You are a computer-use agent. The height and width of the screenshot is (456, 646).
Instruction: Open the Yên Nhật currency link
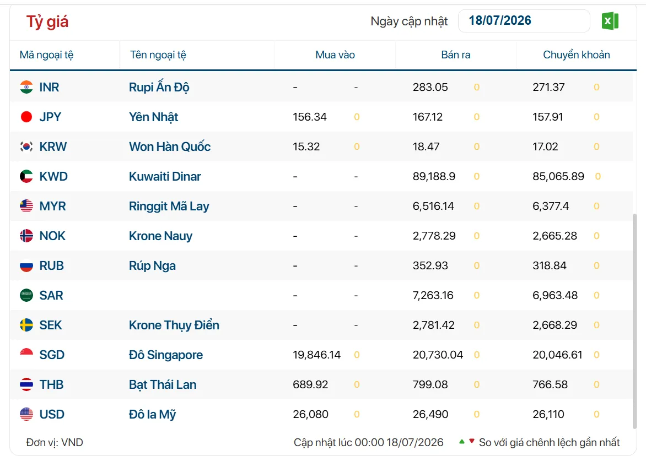pos(154,117)
